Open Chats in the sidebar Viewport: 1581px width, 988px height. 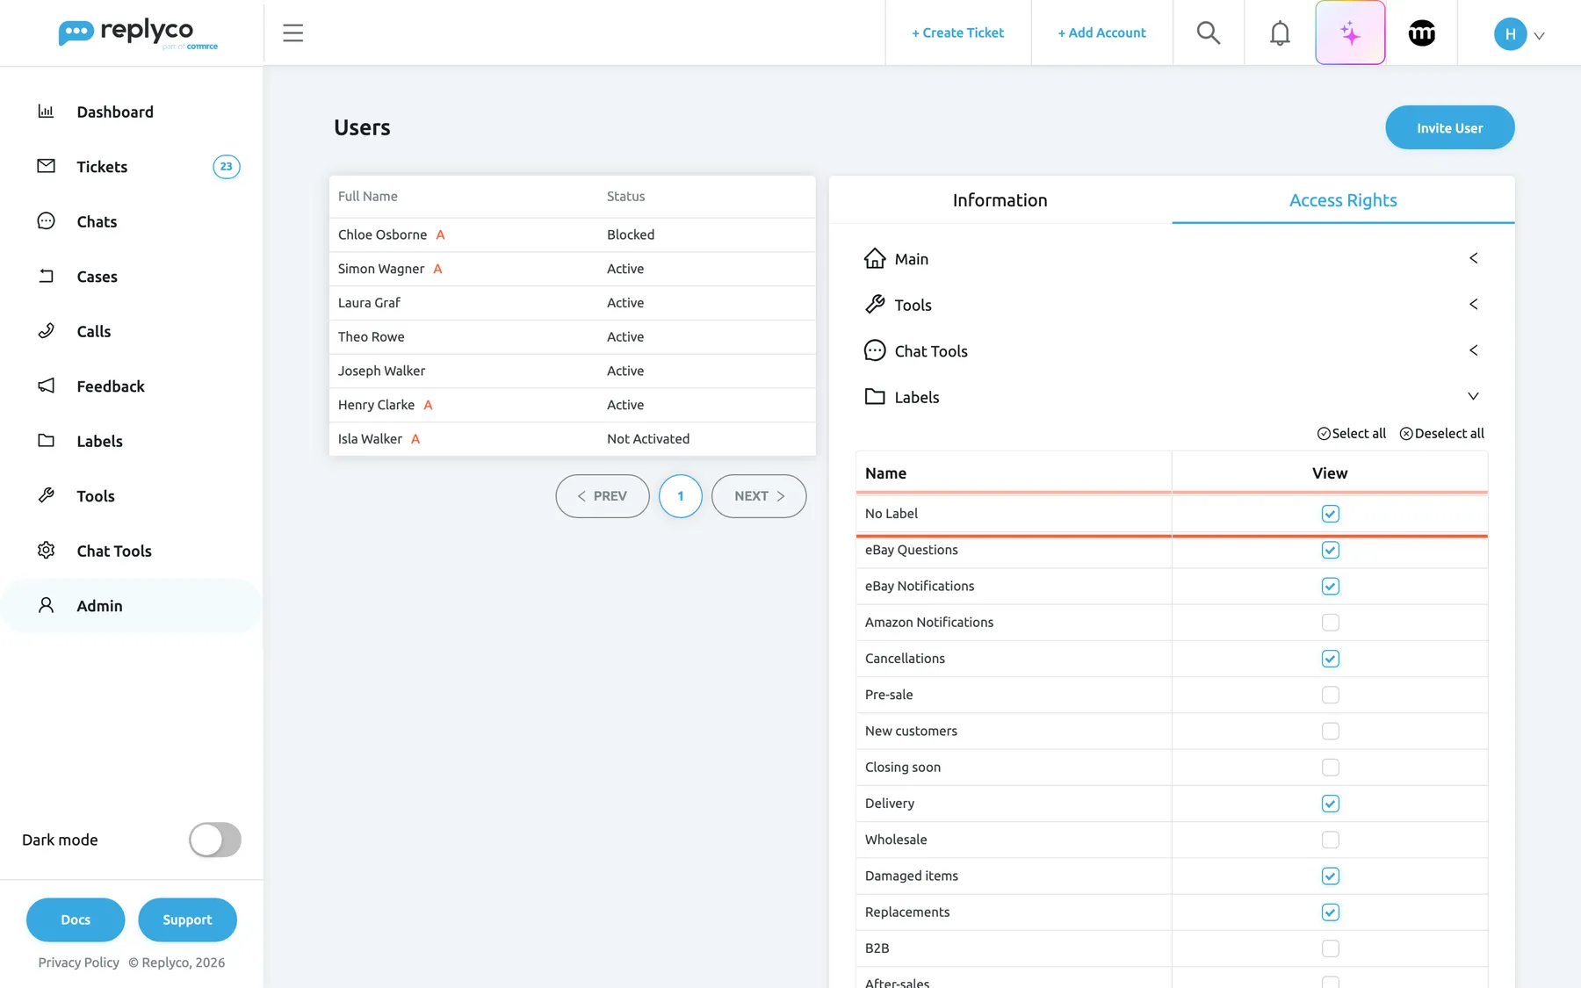click(97, 221)
